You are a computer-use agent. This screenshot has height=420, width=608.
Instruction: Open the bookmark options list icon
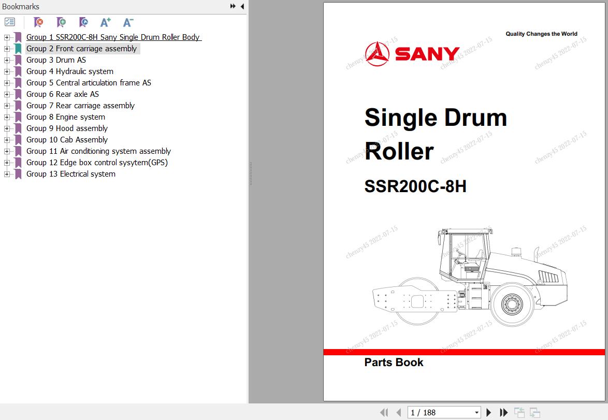click(x=10, y=22)
